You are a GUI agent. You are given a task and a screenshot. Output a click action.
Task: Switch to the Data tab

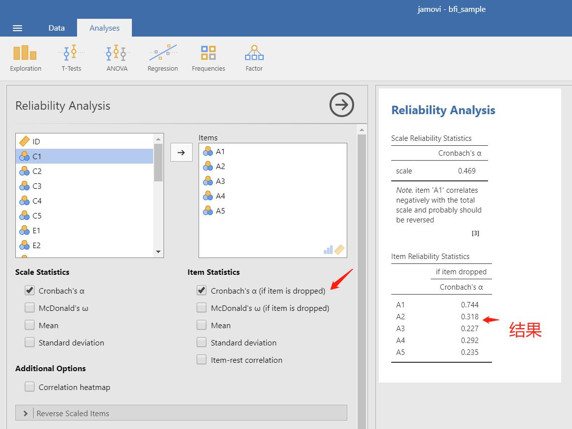56,28
